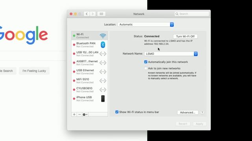Image resolution: width=252 pixels, height=141 pixels.
Task: Select the USB Ethernet service
Action: pyautogui.click(x=89, y=72)
